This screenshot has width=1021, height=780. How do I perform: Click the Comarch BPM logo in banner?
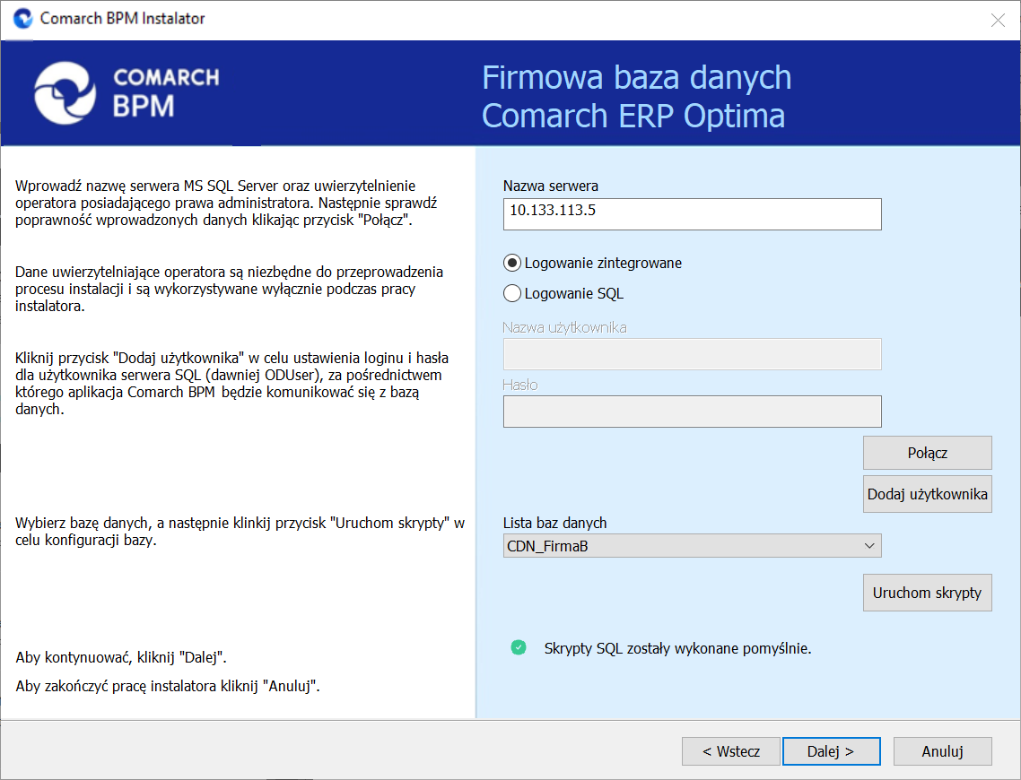[127, 92]
